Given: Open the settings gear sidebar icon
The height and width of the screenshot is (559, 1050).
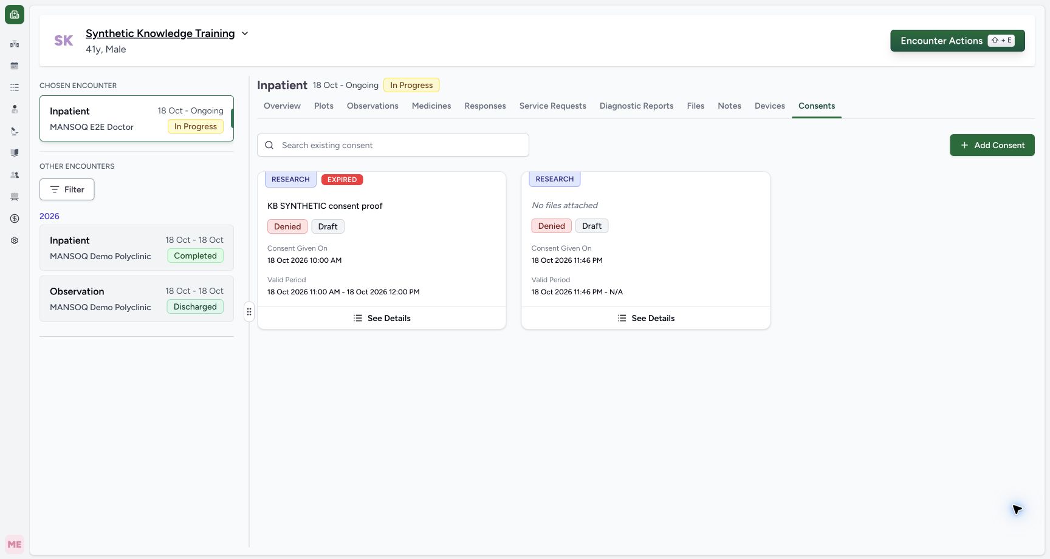Looking at the screenshot, I should [x=15, y=240].
